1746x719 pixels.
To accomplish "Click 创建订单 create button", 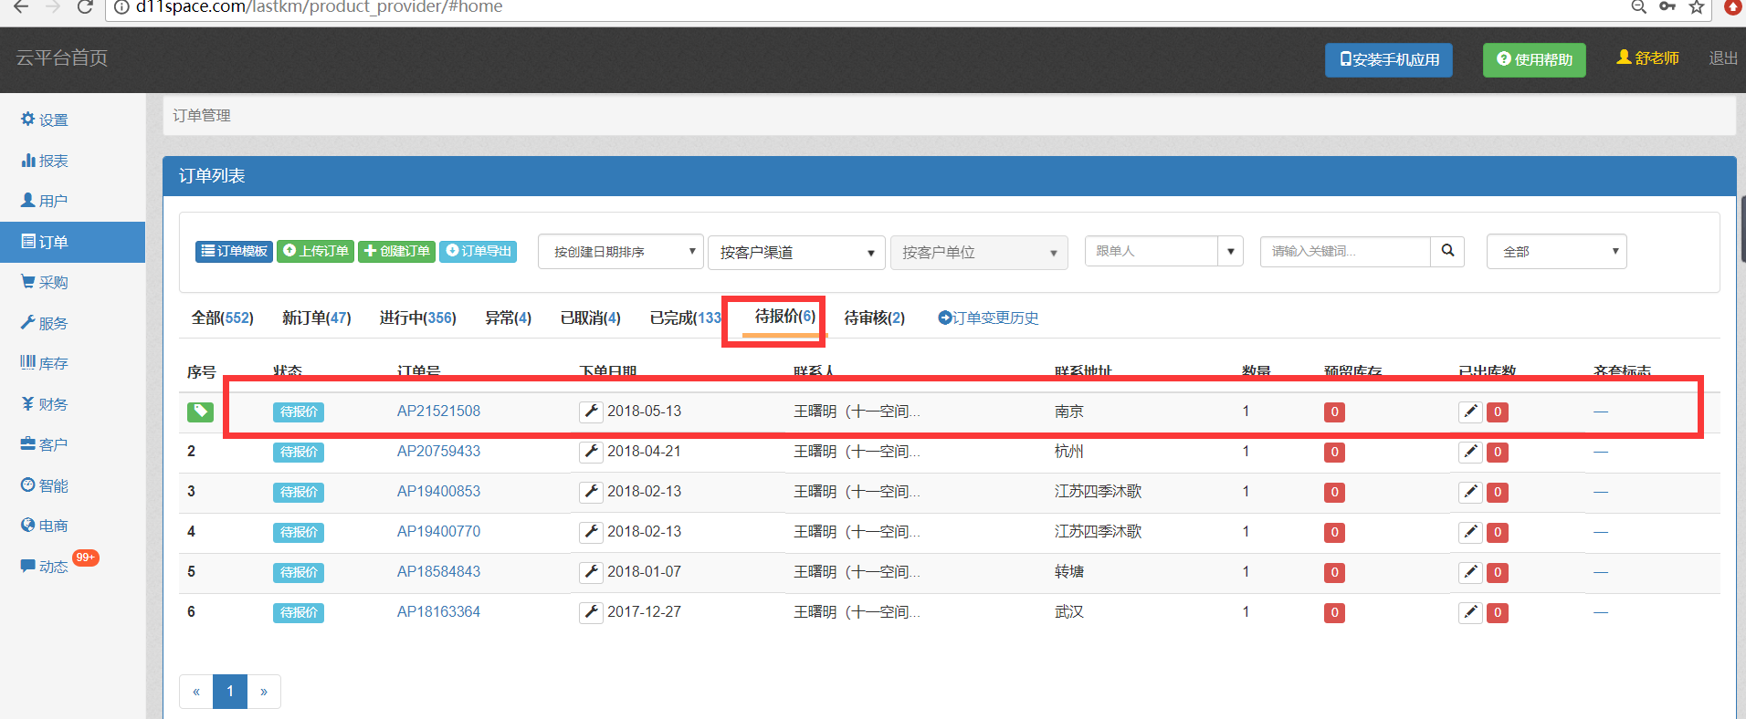I will pos(396,251).
